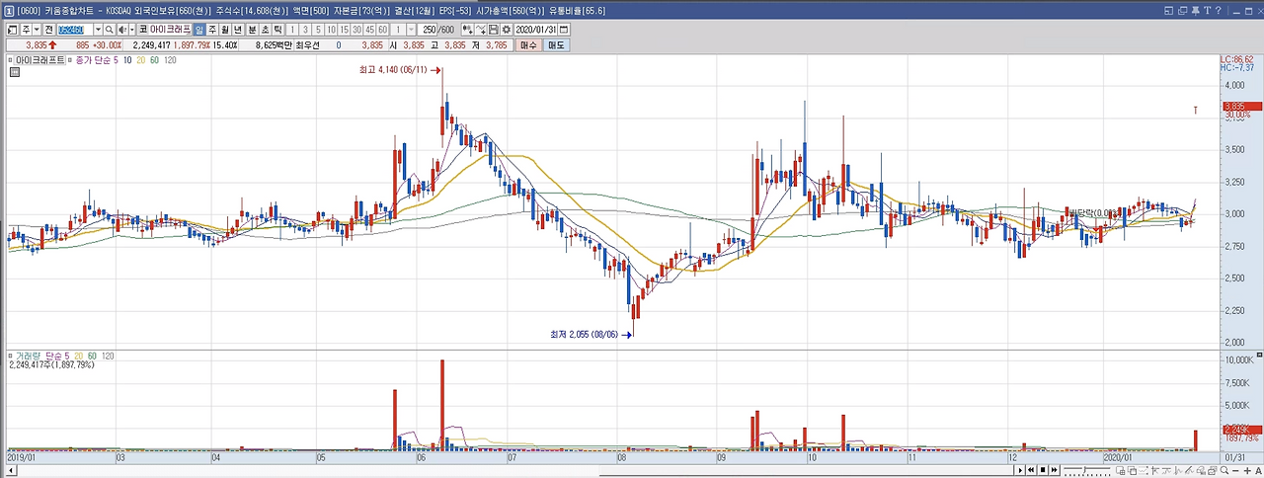The height and width of the screenshot is (478, 1264).
Task: Click the speaker sound icon in toolbar
Action: [x=122, y=30]
